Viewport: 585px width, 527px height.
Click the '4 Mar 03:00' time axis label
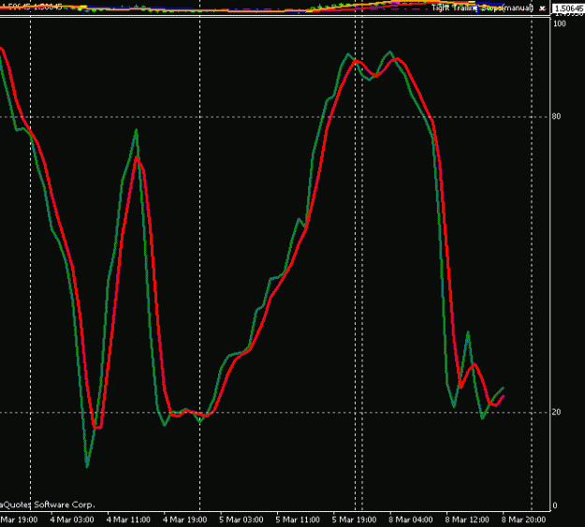pyautogui.click(x=72, y=520)
